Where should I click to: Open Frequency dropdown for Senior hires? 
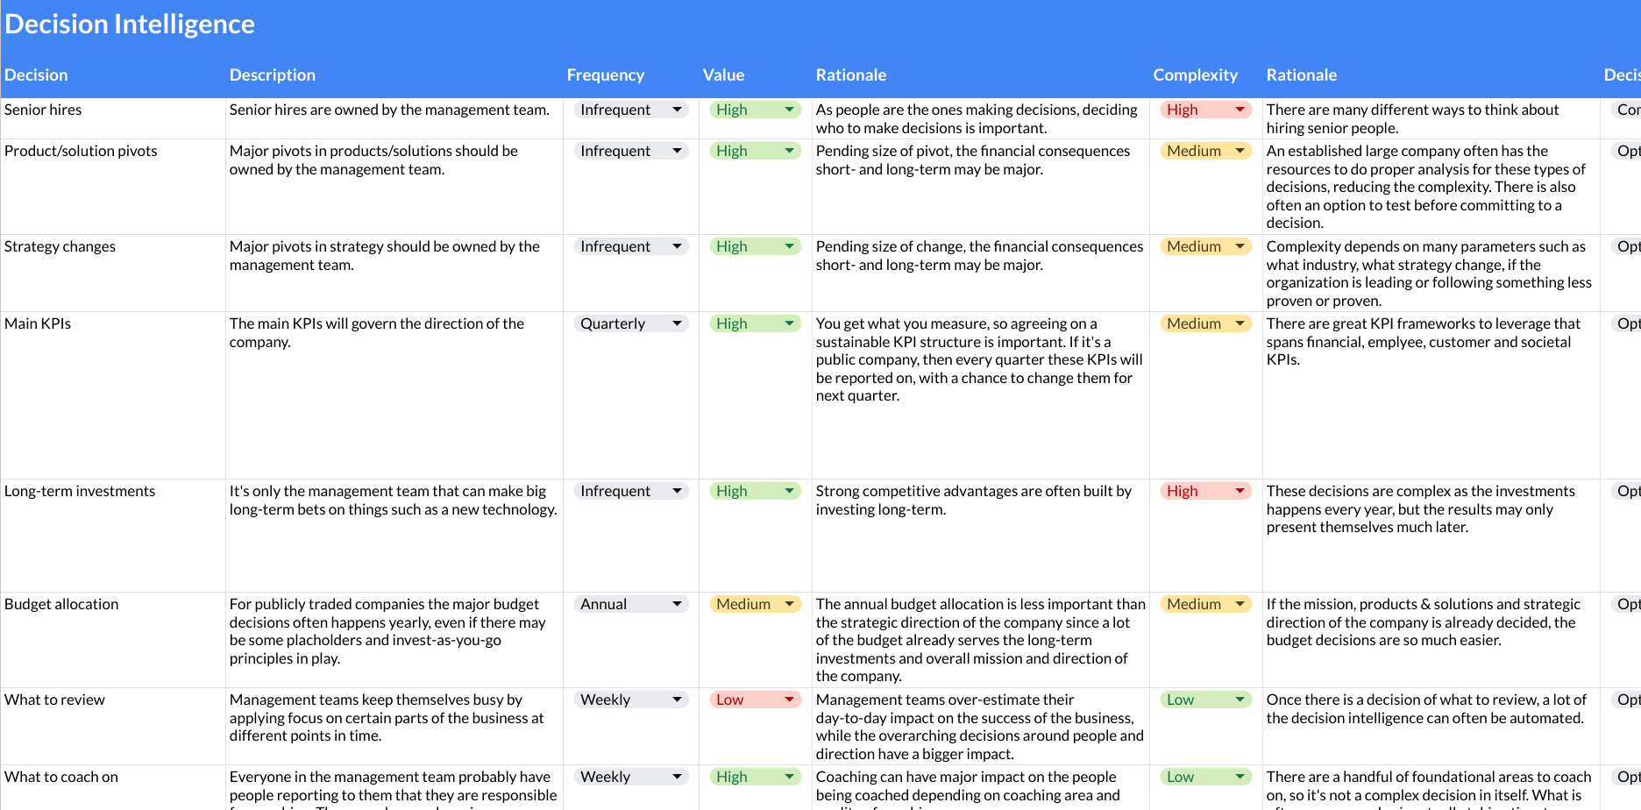coord(631,110)
